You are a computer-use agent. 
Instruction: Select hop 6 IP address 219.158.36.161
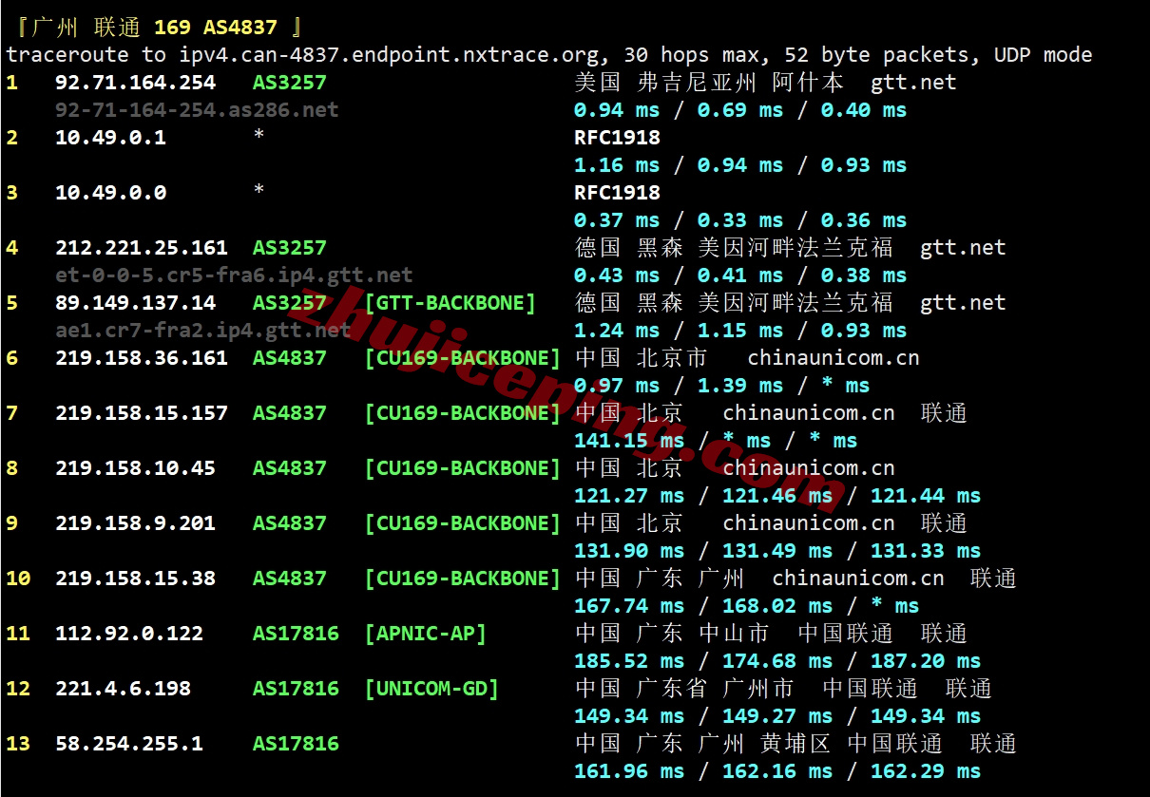[142, 358]
